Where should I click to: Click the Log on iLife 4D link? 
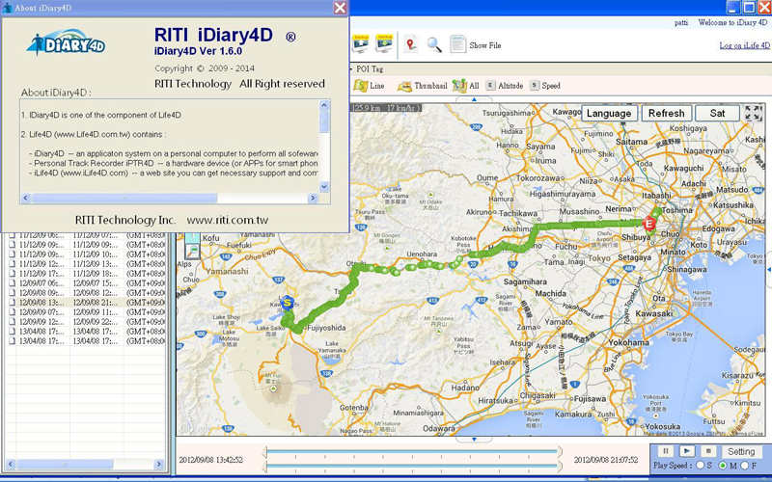744,45
